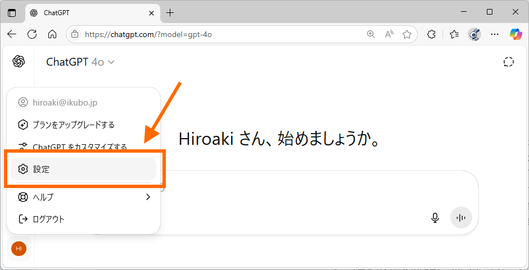Click the ログアウト exit icon

coord(22,219)
